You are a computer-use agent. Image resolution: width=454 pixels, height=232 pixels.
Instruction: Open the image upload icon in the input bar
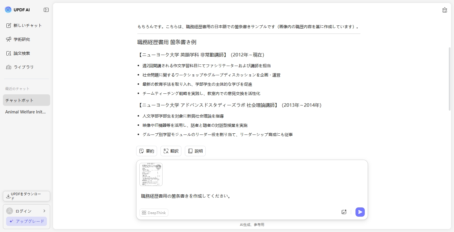pos(344,212)
